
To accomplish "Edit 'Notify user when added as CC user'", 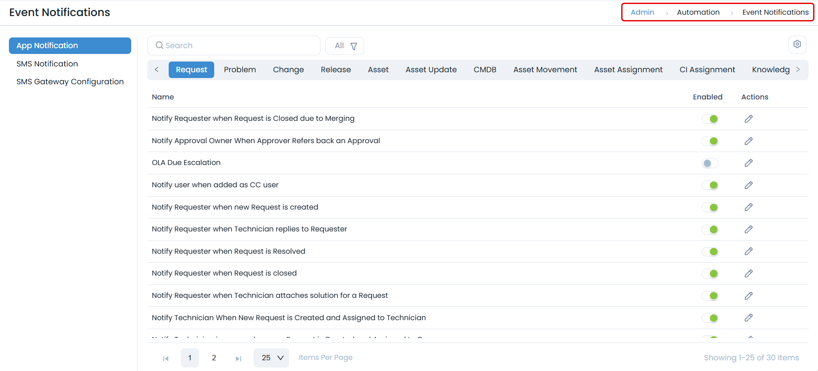I will (x=748, y=185).
